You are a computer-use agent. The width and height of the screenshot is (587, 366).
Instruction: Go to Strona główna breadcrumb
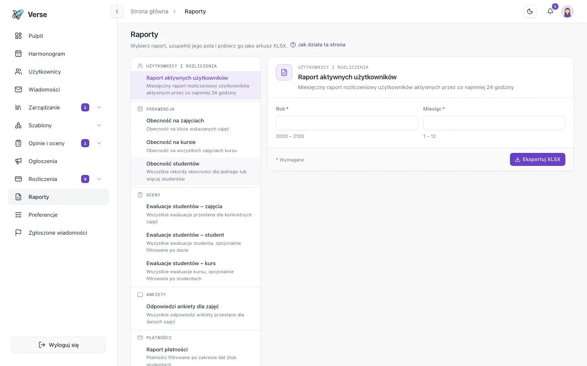[x=149, y=11]
